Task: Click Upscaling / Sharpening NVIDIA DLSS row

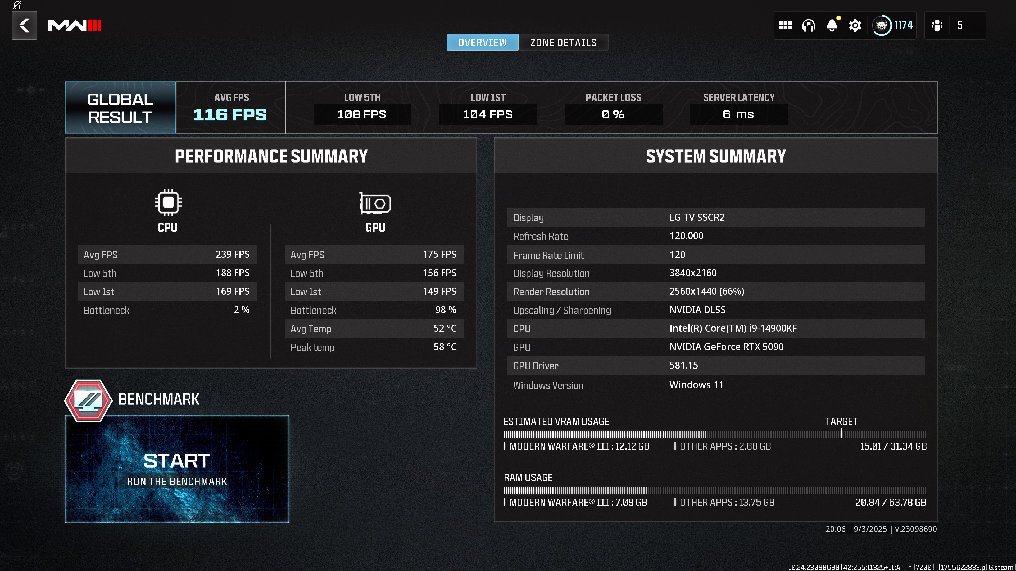Action: click(x=715, y=310)
